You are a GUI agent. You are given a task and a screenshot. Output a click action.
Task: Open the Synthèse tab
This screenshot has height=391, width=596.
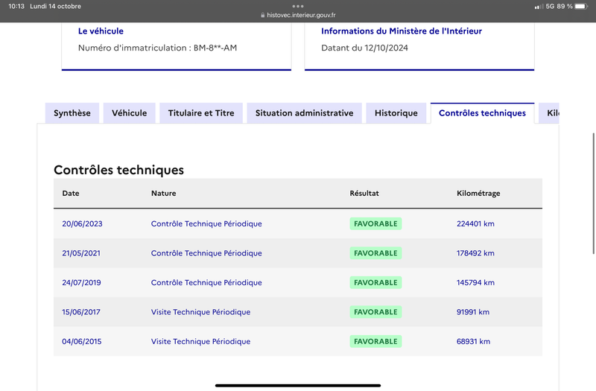click(x=72, y=113)
